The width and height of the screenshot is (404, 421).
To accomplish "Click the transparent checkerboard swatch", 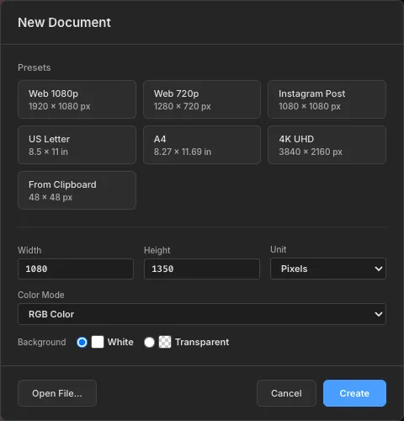I will [x=165, y=342].
